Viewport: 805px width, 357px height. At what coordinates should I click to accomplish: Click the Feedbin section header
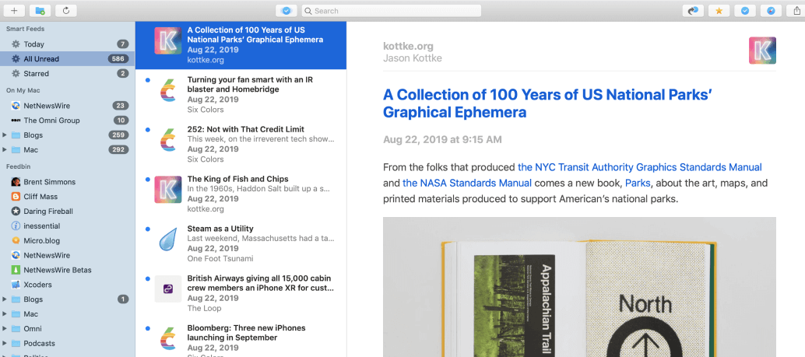pos(18,166)
